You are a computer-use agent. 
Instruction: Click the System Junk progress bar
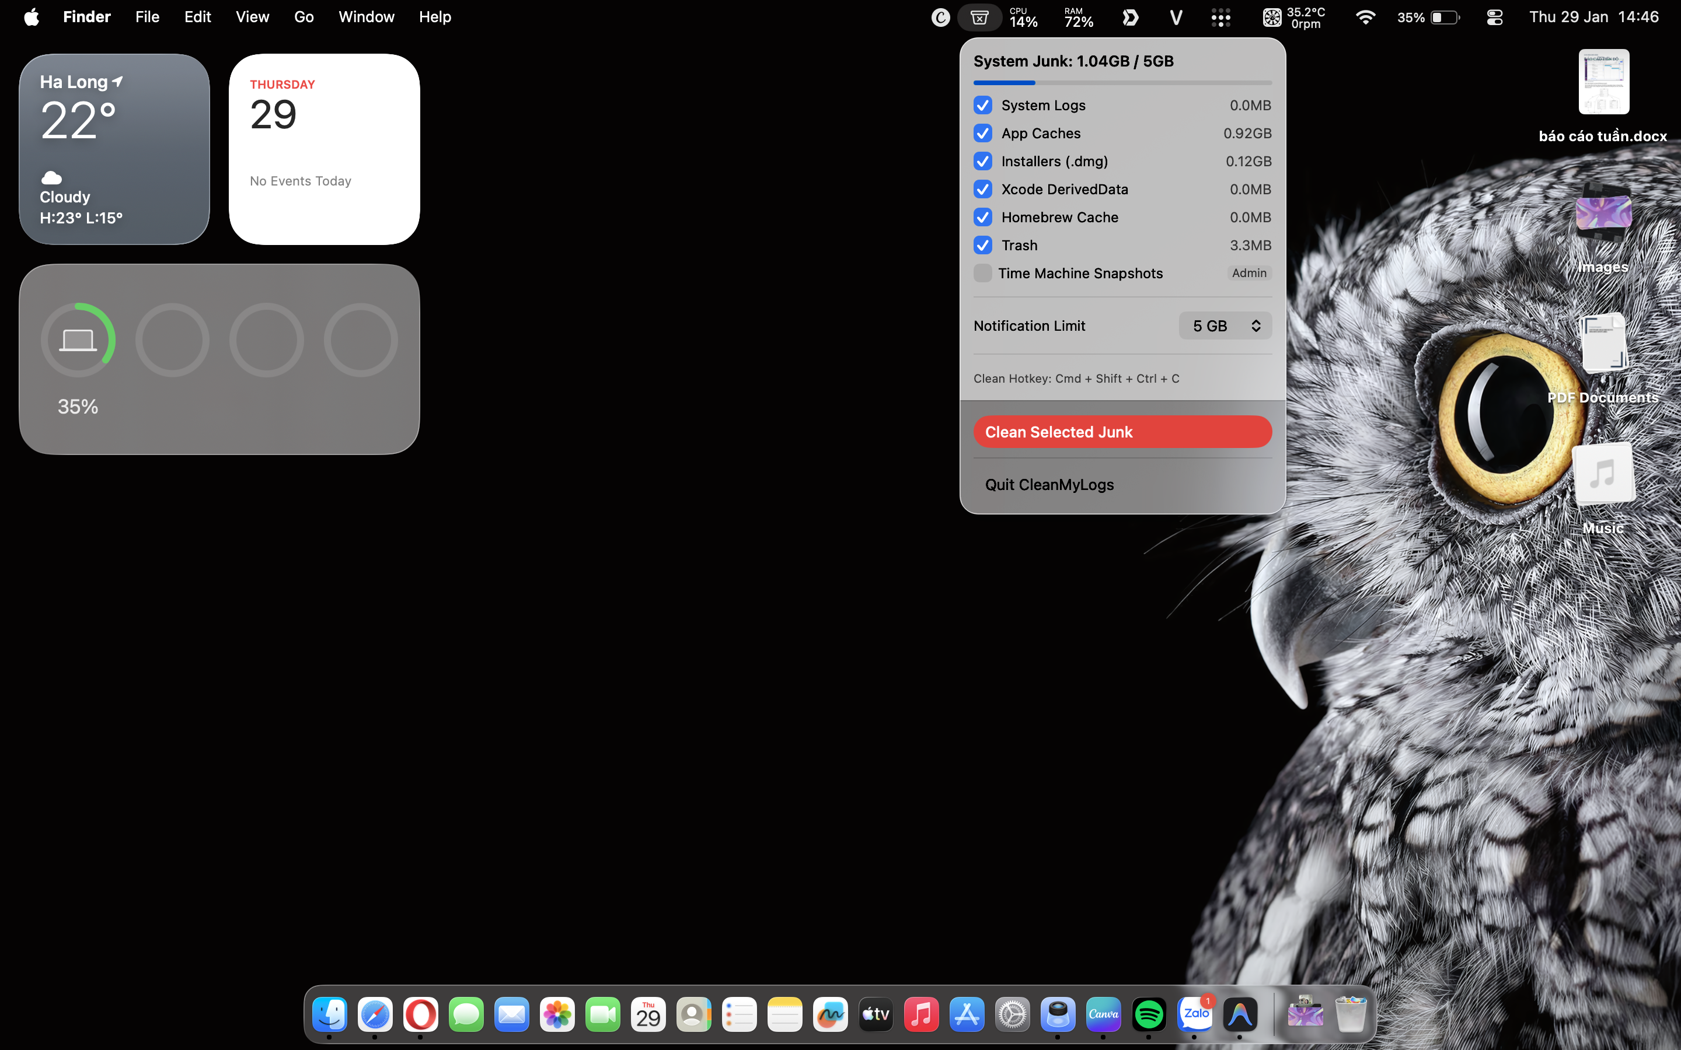(1122, 83)
